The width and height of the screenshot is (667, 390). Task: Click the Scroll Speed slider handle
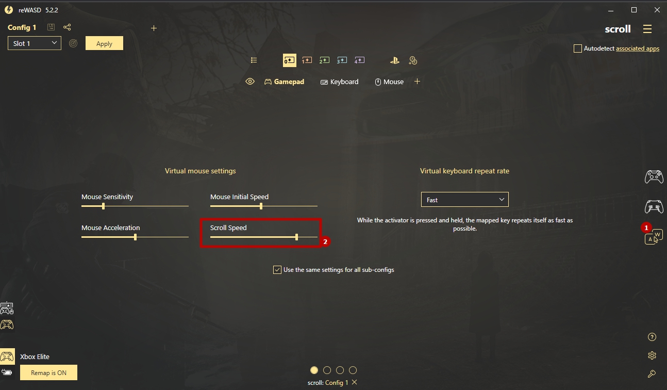coord(296,237)
